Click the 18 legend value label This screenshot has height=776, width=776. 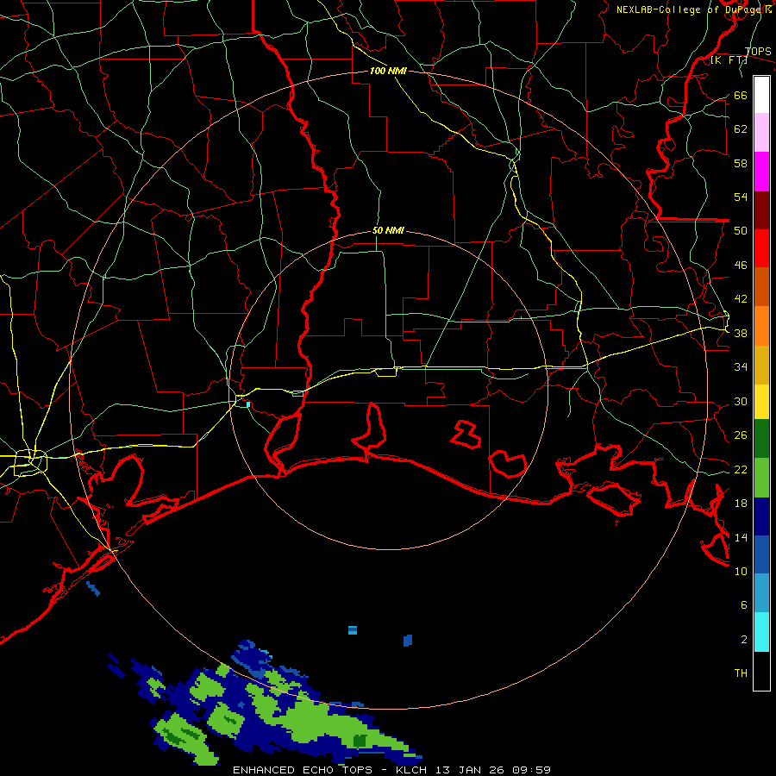point(741,504)
